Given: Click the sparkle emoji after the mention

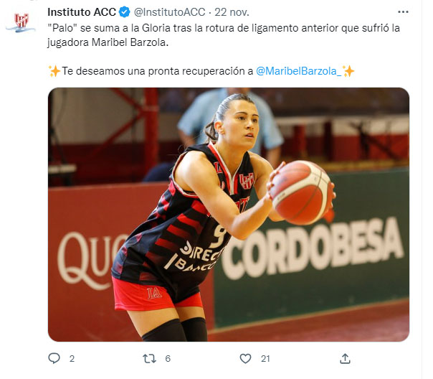Looking at the screenshot, I should 348,71.
